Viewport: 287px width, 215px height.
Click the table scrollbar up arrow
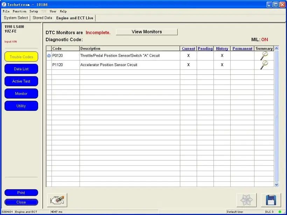pyautogui.click(x=276, y=49)
